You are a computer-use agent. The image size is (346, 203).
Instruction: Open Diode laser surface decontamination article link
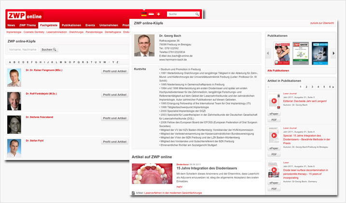pos(305,174)
